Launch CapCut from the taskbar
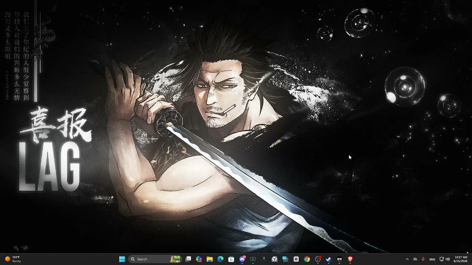Viewport: 472px width, 265px height. [x=296, y=259]
